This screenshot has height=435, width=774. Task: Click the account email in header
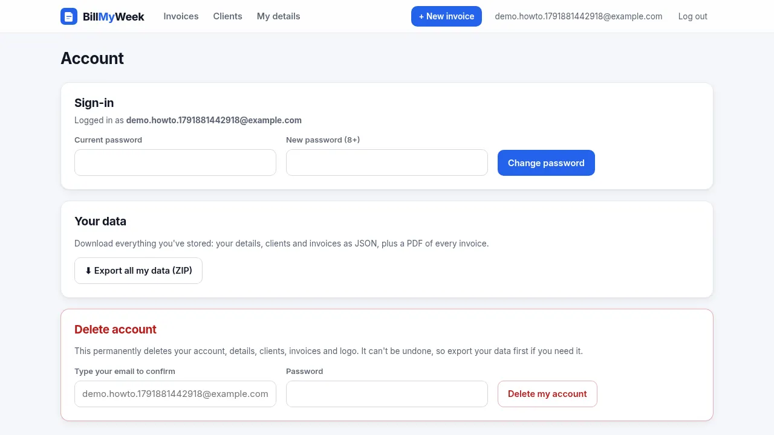pos(579,16)
